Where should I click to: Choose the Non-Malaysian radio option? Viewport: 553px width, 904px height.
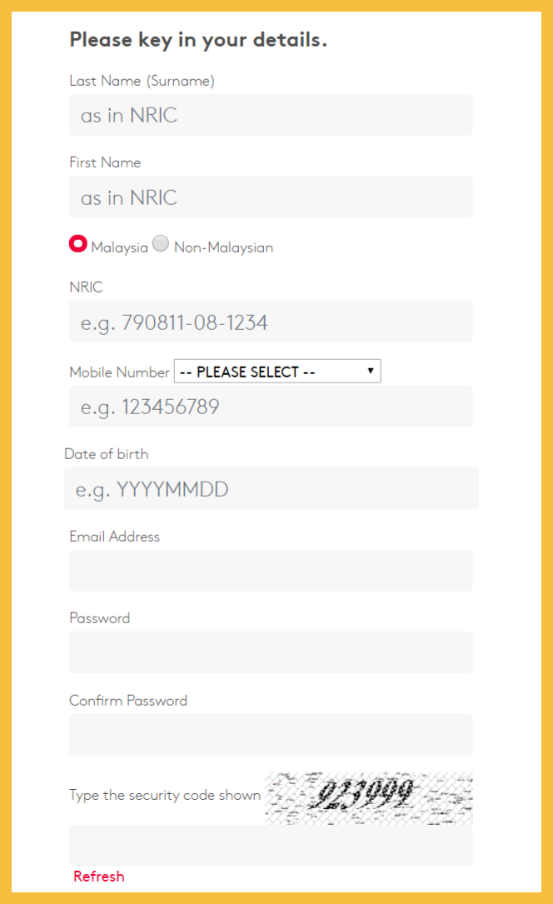pos(161,244)
